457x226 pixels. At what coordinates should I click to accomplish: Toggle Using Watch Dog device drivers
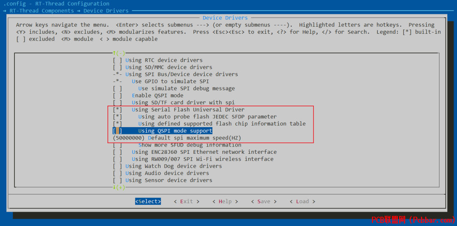tap(118, 166)
